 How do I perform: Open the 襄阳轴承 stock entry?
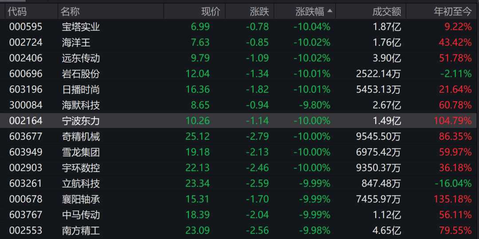click(x=81, y=199)
